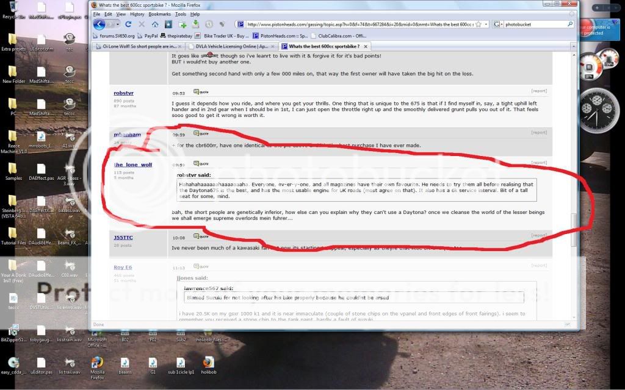Screen dimensions: 625x390
Task: Open the History clock toolbar icon
Action: pos(209,24)
